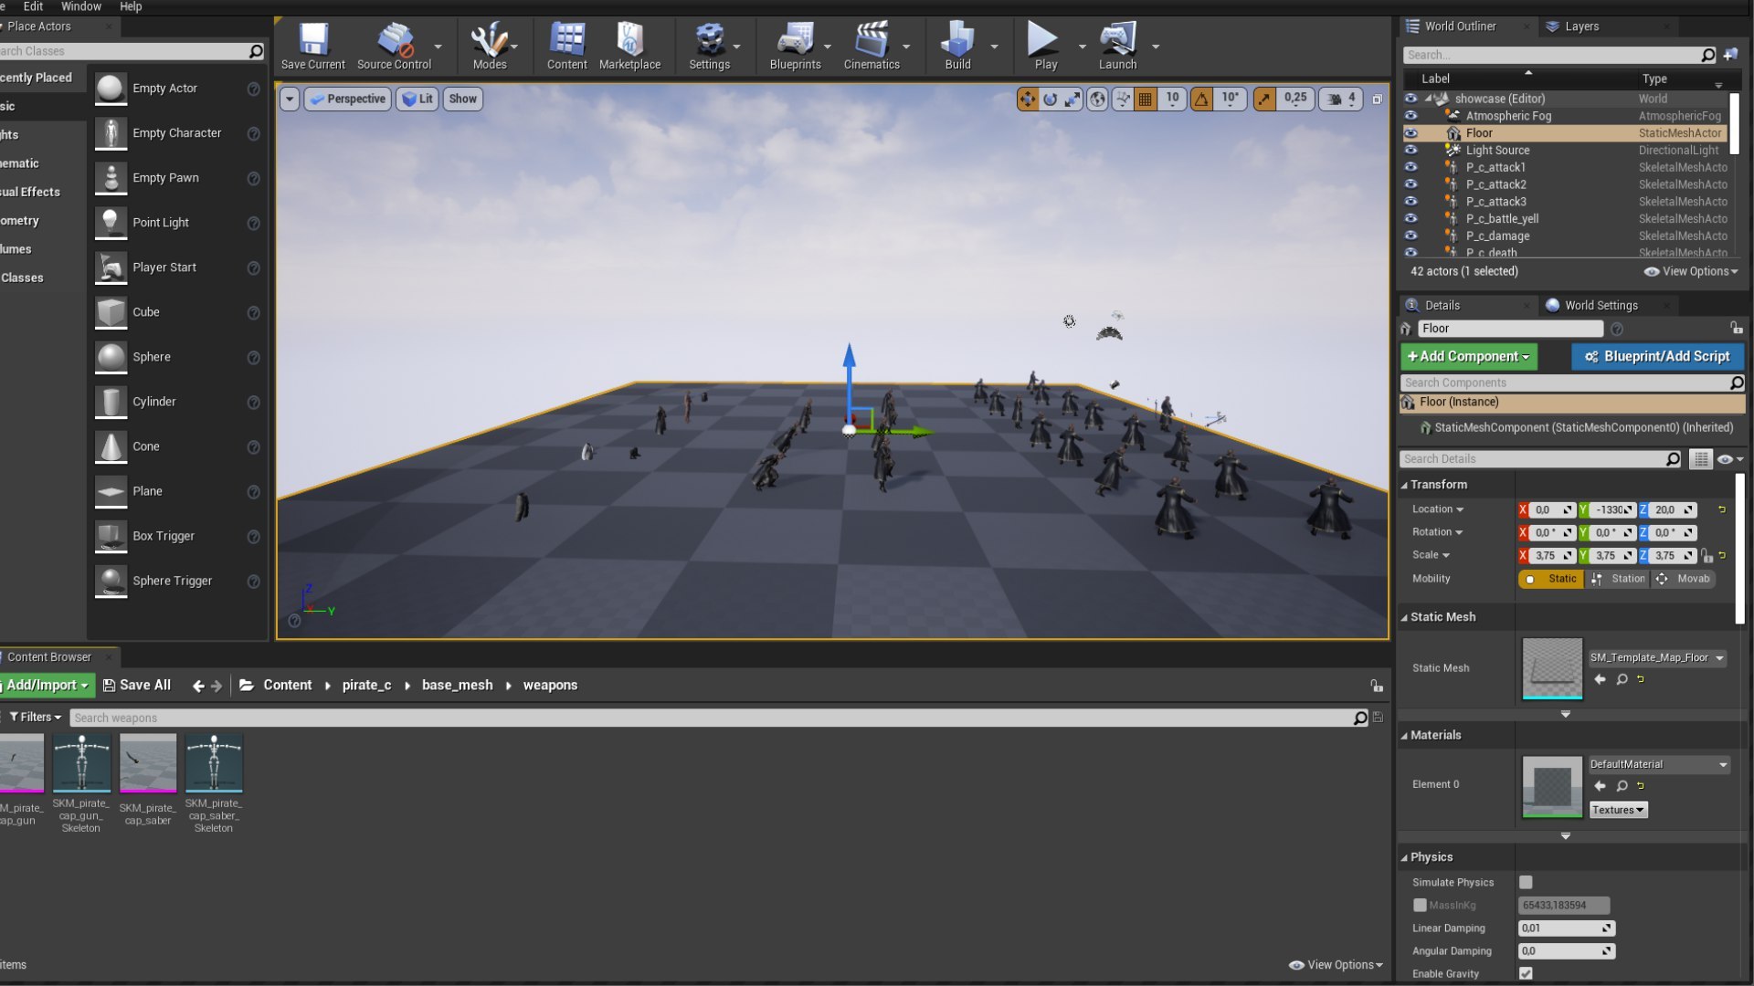The width and height of the screenshot is (1754, 986).
Task: Open the Add Component dropdown
Action: pos(1468,356)
